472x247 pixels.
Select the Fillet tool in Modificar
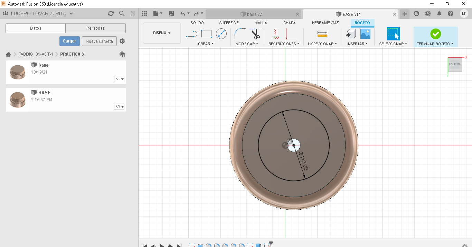pos(240,34)
